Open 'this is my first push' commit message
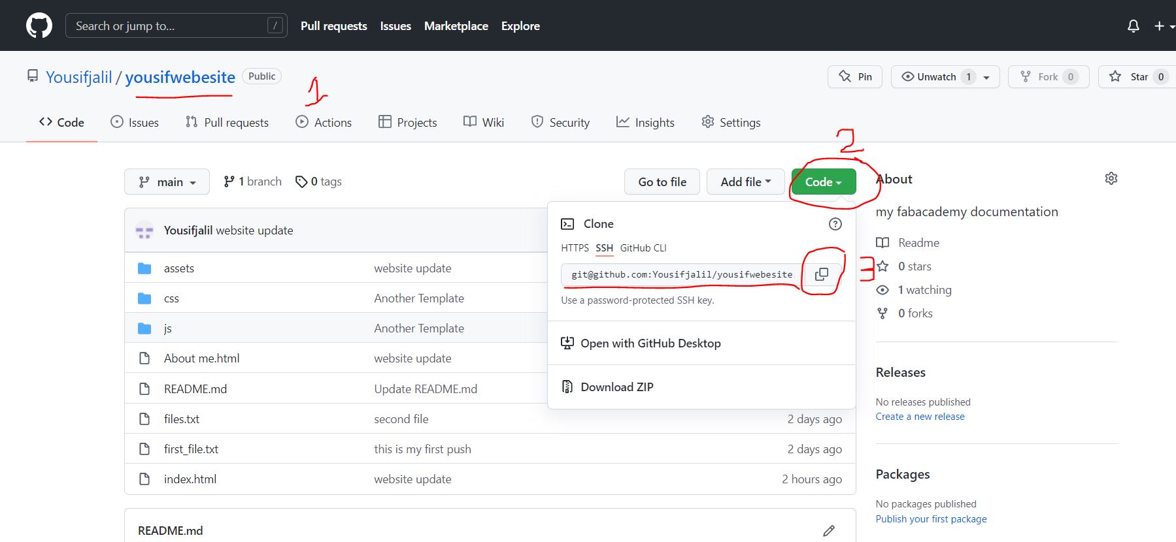This screenshot has width=1176, height=542. click(x=422, y=449)
